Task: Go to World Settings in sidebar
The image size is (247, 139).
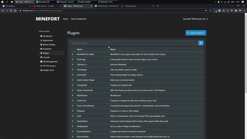Action: pos(48,45)
